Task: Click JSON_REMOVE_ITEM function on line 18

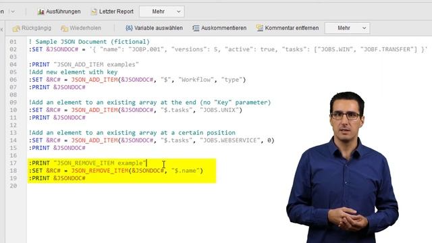Action: click(x=100, y=171)
